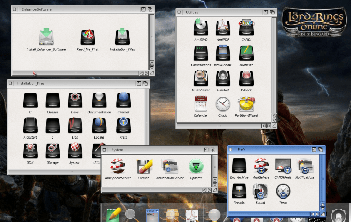Screen dimensions: 351x222
Task: Open the Documentation drawer in Installation_Files
Action: click(x=99, y=101)
